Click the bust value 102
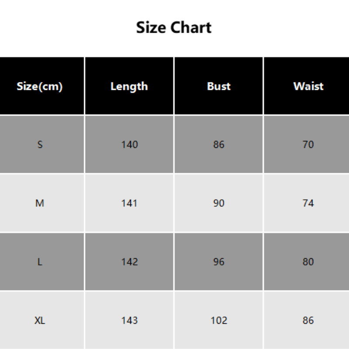 point(219,320)
